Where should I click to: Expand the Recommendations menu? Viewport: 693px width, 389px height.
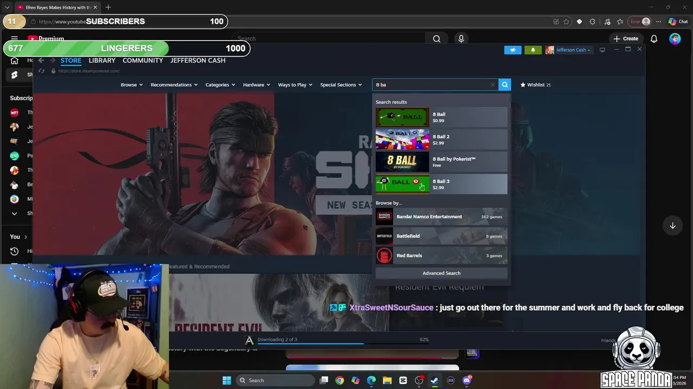click(174, 85)
